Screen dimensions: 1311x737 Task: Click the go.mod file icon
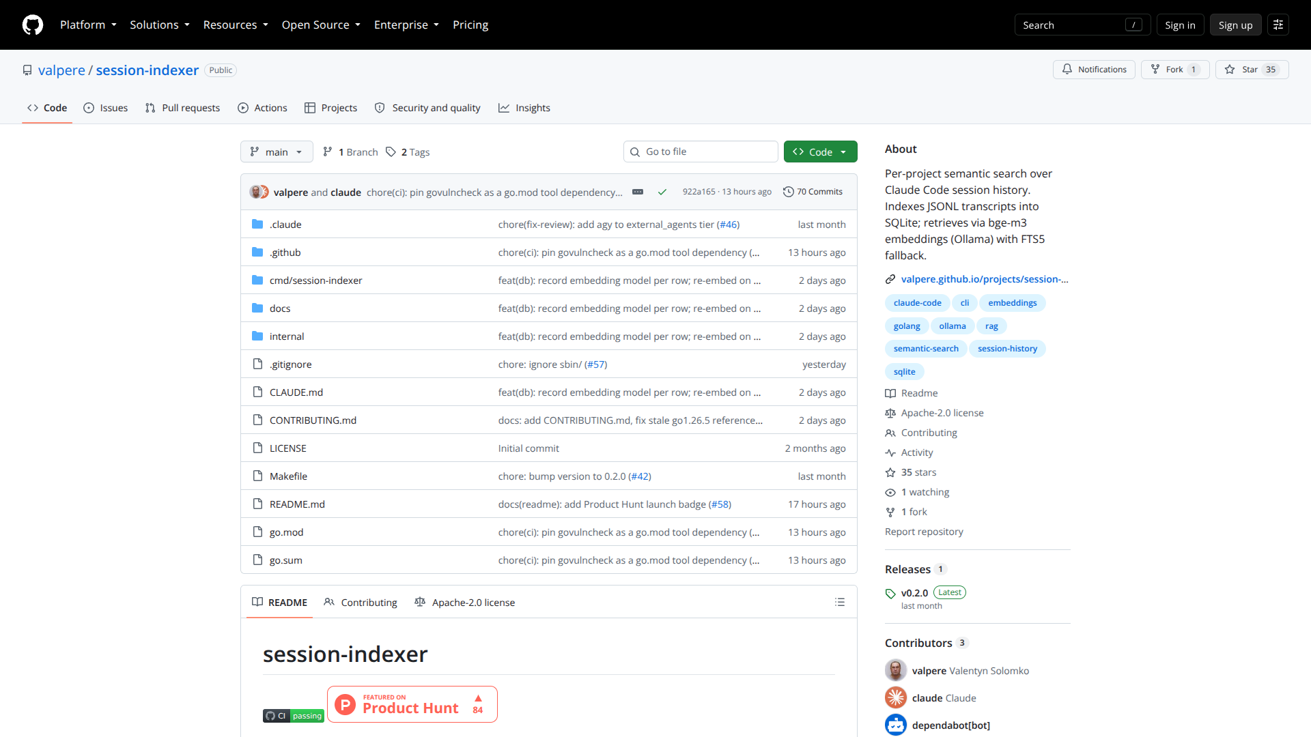tap(257, 532)
